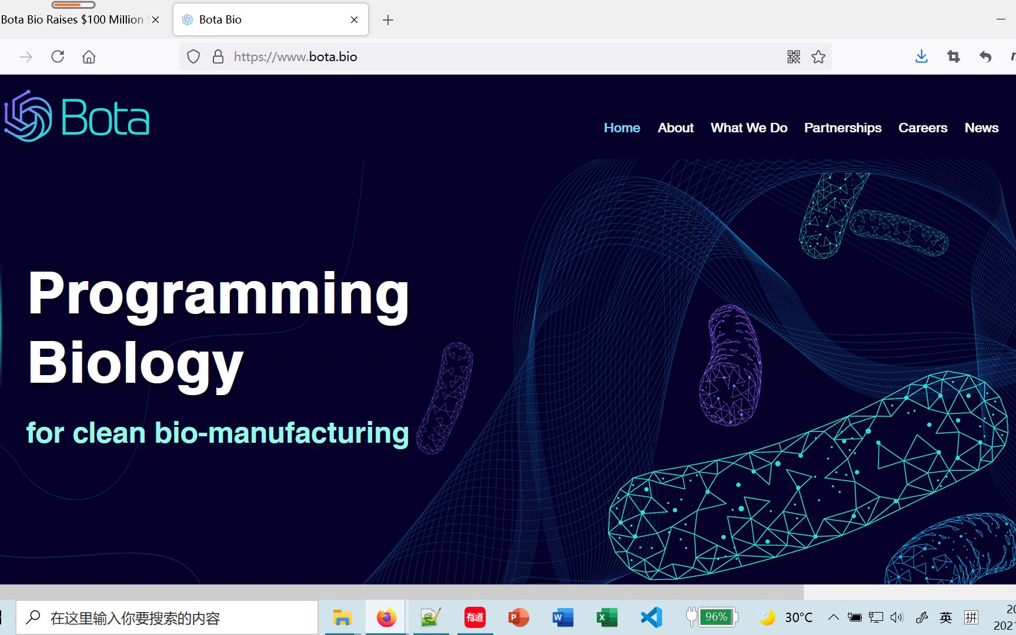Viewport: 1016px width, 635px height.
Task: Click the undo arrow toolbar icon
Action: tap(985, 56)
